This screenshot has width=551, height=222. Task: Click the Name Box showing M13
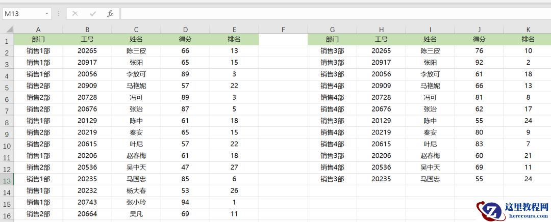(23, 14)
